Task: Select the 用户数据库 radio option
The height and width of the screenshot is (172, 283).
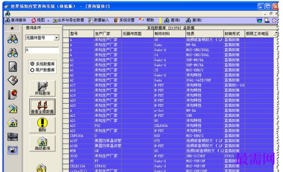Action: (x=43, y=70)
